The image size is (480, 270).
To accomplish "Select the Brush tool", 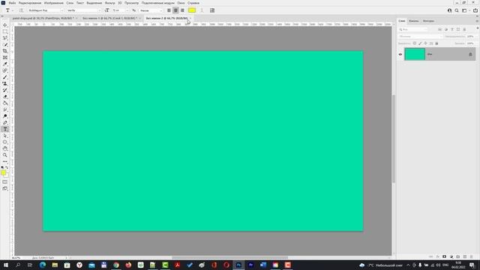I will (x=5, y=77).
